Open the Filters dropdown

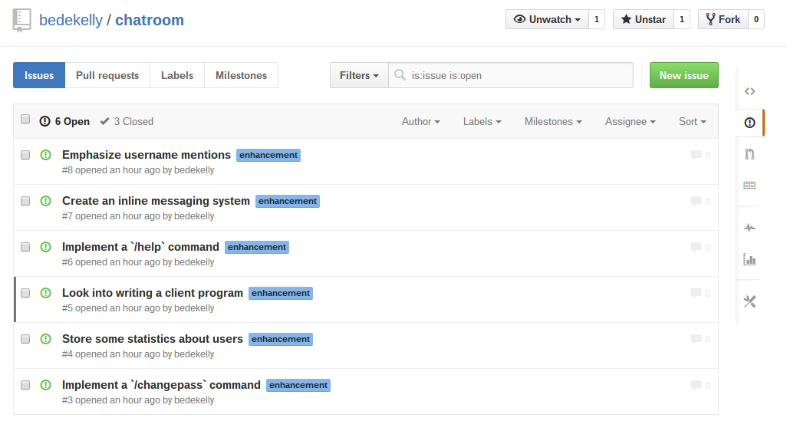(359, 75)
